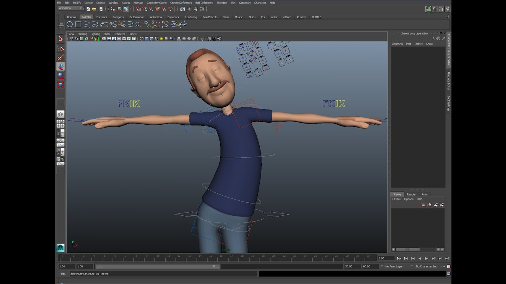Select the Scale tool icon
Viewport: 506px width, 284px height.
(x=60, y=85)
